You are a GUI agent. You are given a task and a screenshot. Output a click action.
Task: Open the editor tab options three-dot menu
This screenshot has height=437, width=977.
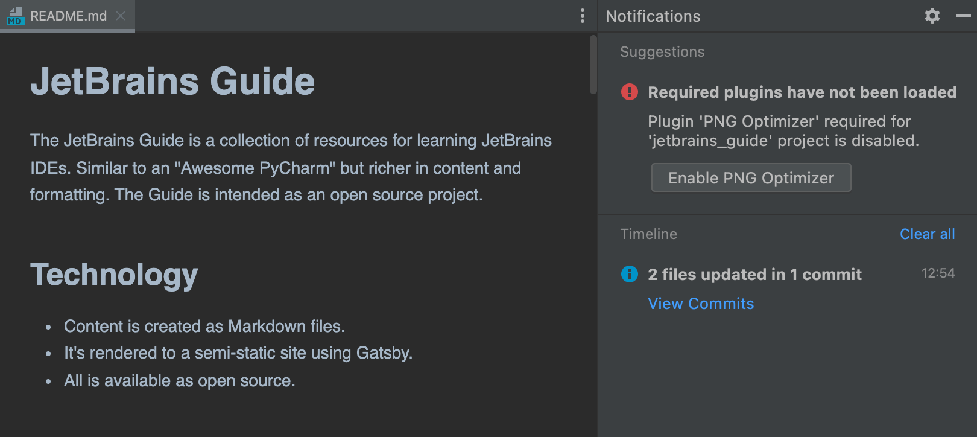point(582,16)
